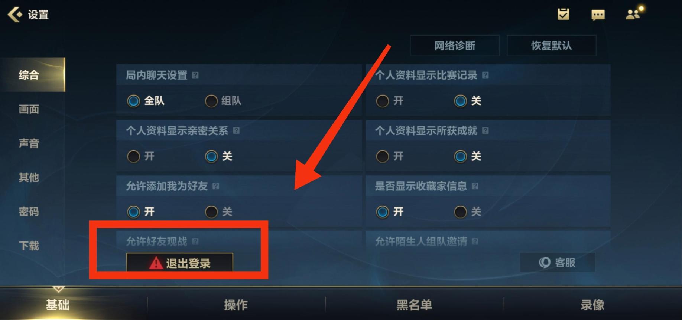This screenshot has height=320, width=682.
Task: Open the 操作 bottom tab
Action: point(236,305)
